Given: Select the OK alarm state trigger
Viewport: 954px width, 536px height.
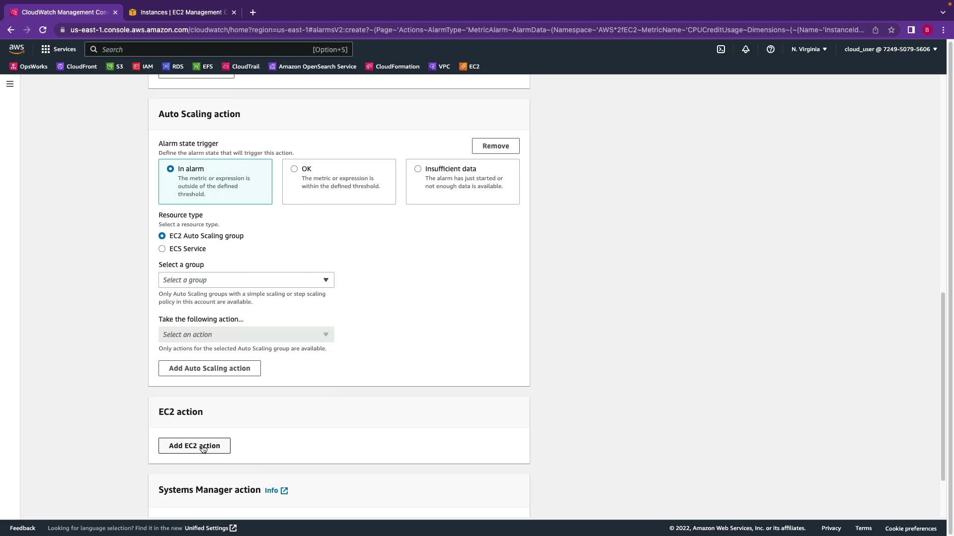Looking at the screenshot, I should point(294,169).
